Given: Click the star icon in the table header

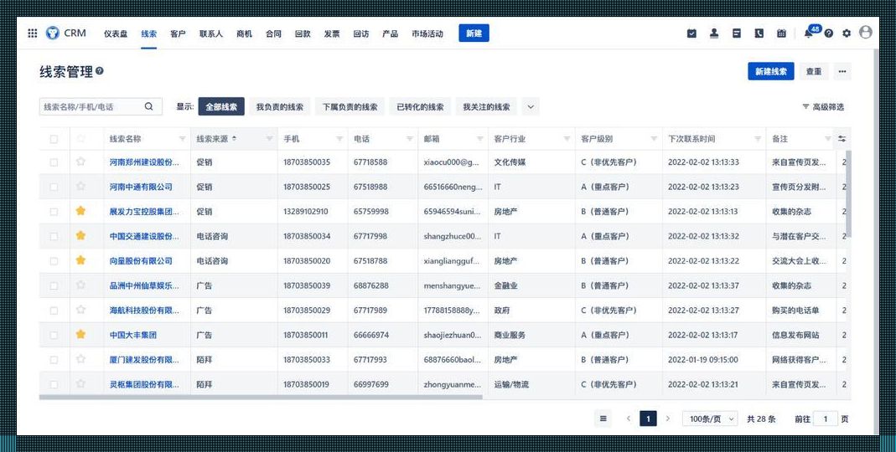Looking at the screenshot, I should pyautogui.click(x=80, y=138).
